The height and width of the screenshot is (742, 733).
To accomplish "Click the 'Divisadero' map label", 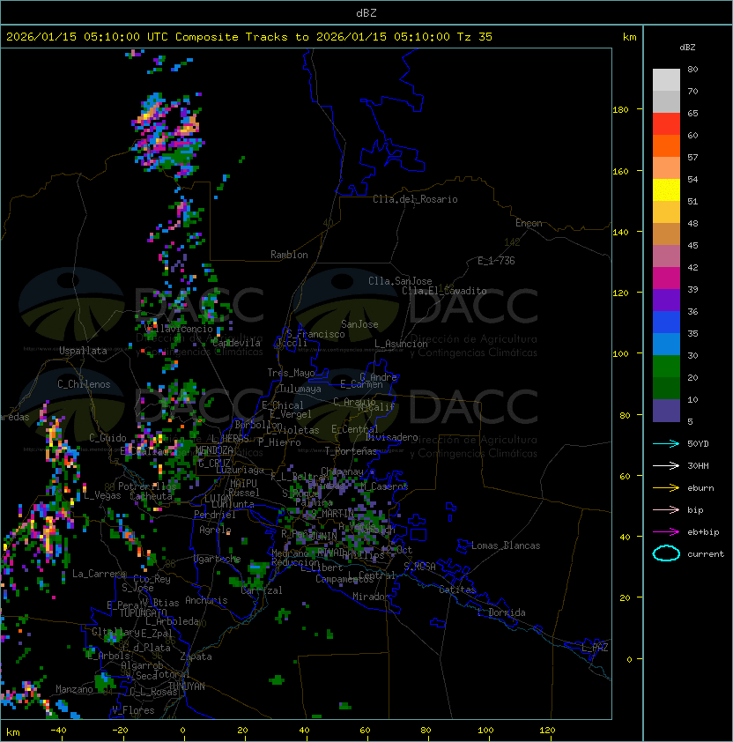I will click(x=391, y=437).
